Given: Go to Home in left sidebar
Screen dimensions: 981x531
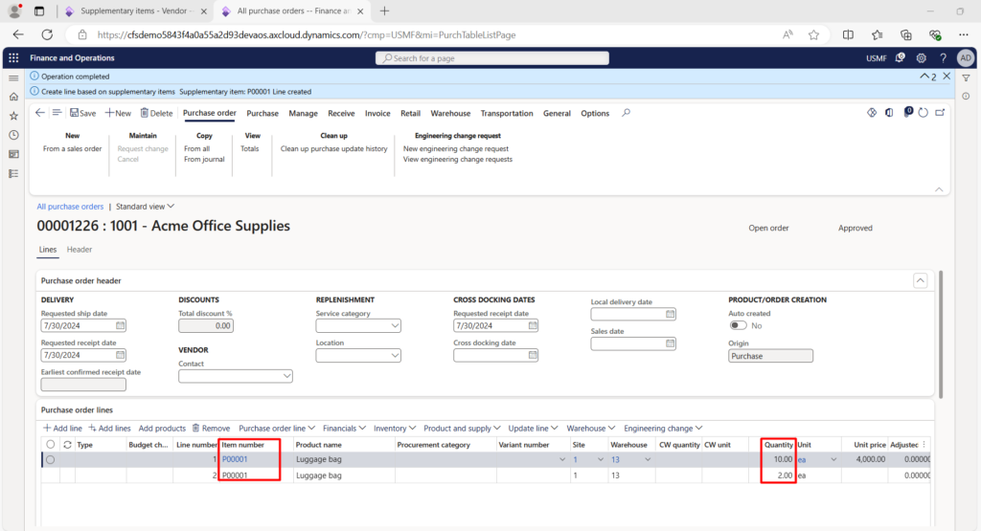Looking at the screenshot, I should point(13,97).
